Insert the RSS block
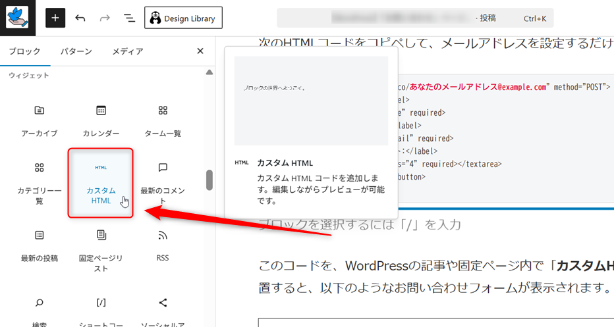 (163, 245)
